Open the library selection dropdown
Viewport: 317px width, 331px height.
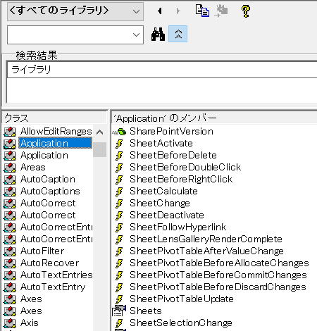[x=75, y=11]
